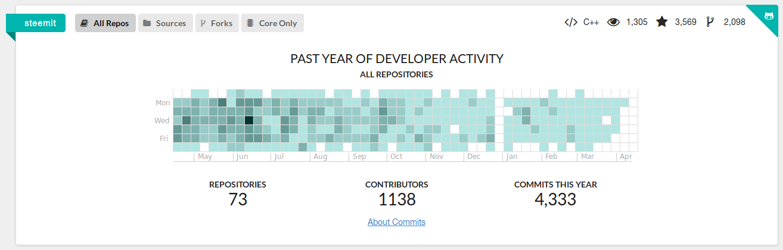Click the Repositories stat label
The width and height of the screenshot is (783, 250).
coord(238,185)
